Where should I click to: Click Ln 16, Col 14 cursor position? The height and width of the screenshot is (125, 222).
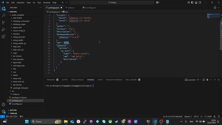172,117
